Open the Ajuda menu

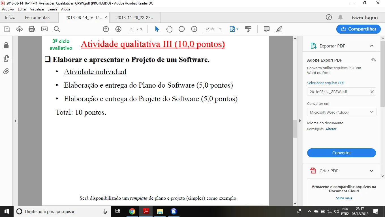click(x=66, y=9)
